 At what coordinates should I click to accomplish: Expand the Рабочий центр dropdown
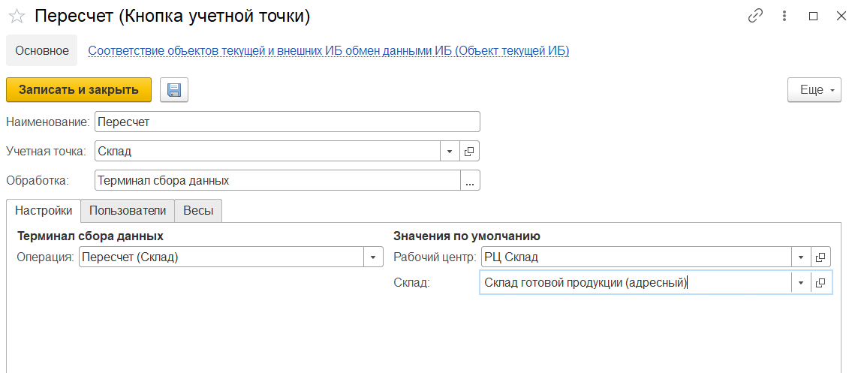pyautogui.click(x=801, y=257)
